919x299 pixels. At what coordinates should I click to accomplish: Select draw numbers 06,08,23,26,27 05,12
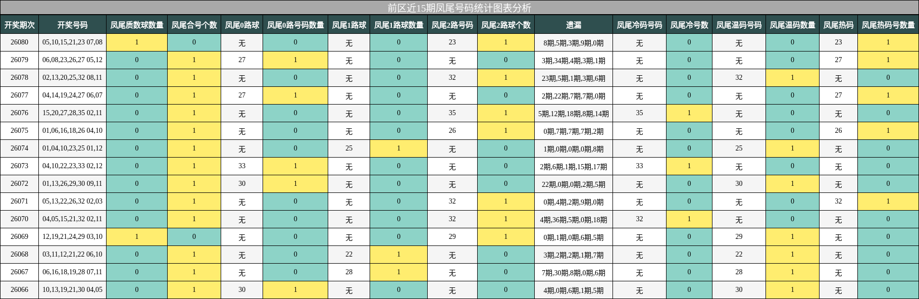[x=72, y=60]
